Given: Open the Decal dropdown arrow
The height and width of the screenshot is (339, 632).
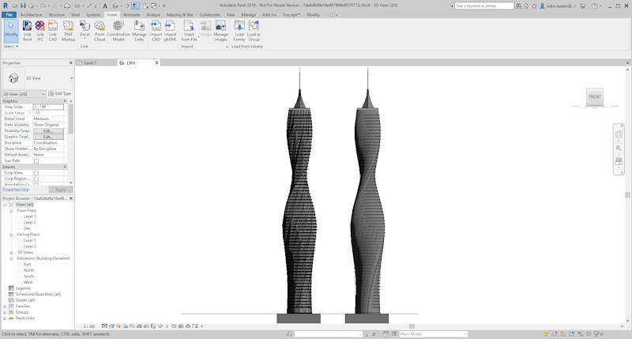Looking at the screenshot, I should point(85,39).
